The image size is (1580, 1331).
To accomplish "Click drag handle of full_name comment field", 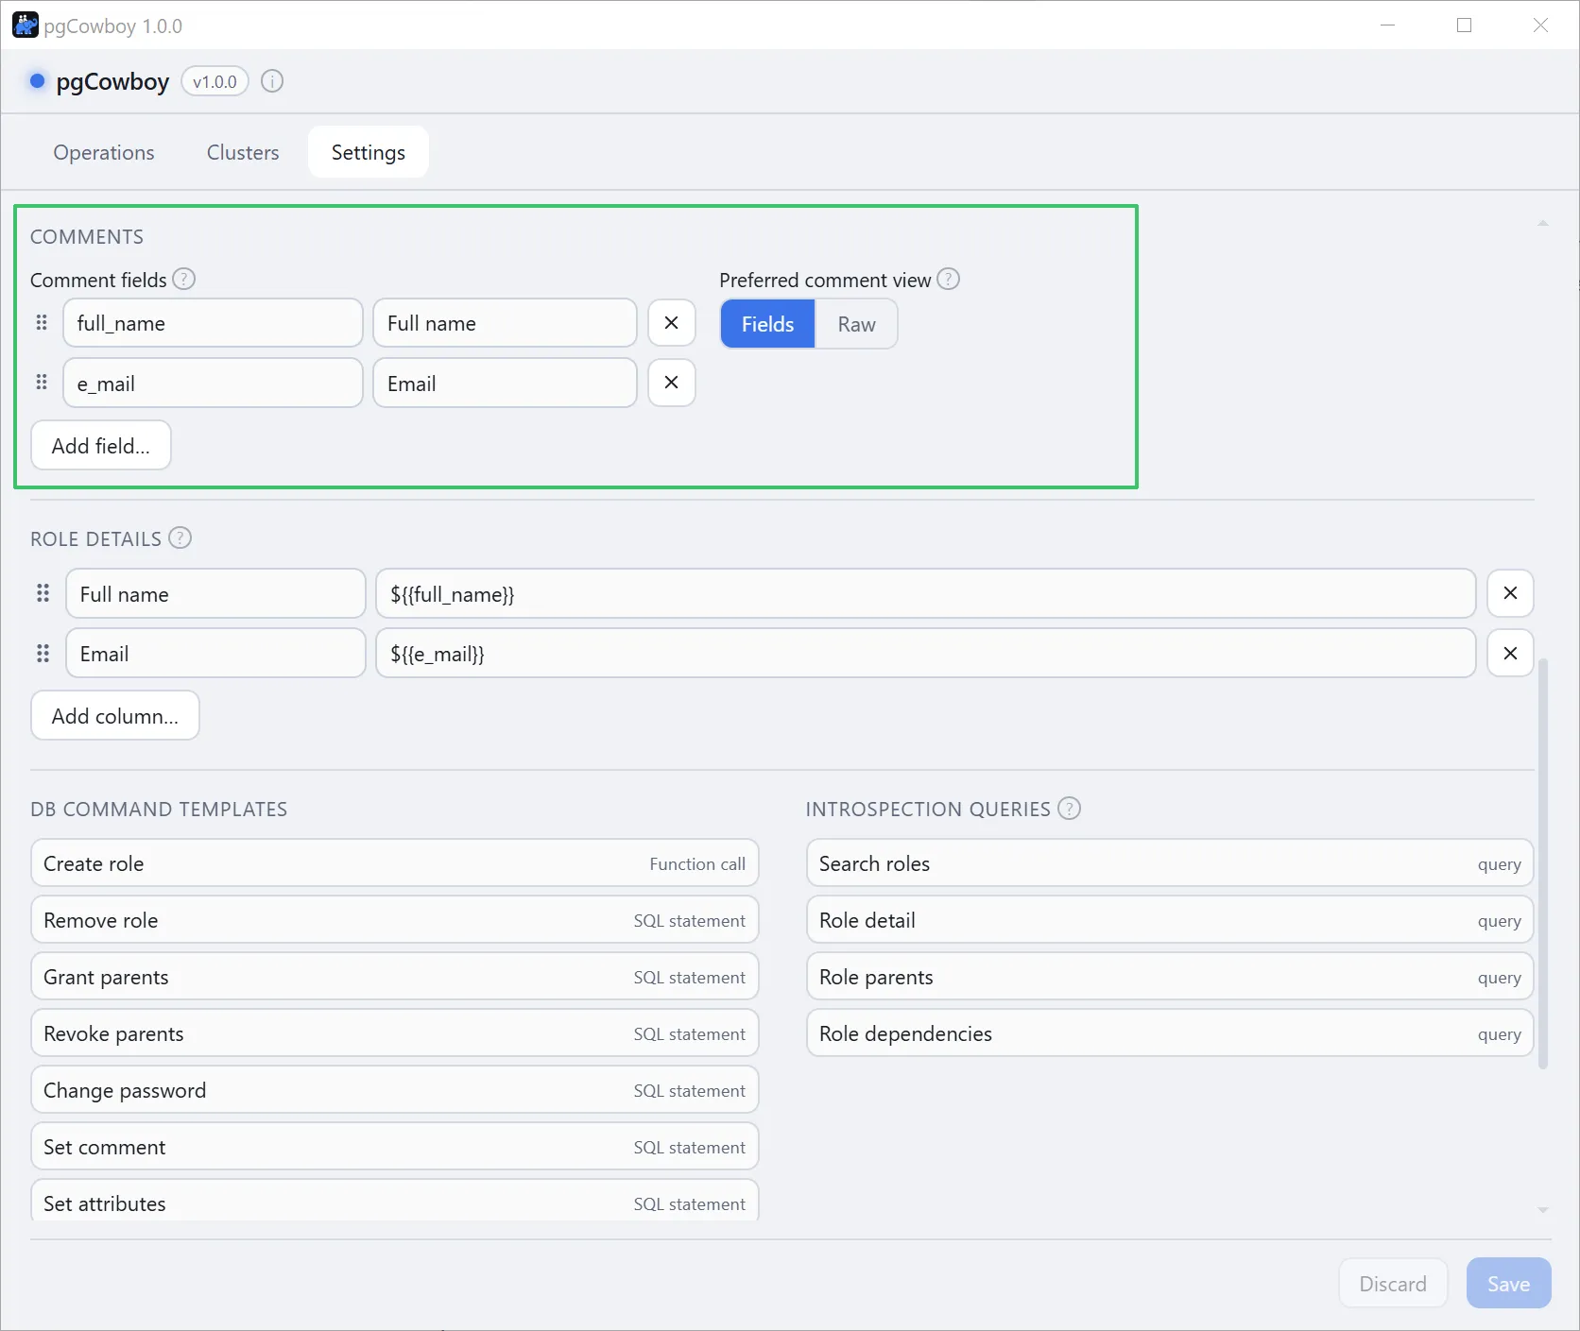I will [x=42, y=323].
